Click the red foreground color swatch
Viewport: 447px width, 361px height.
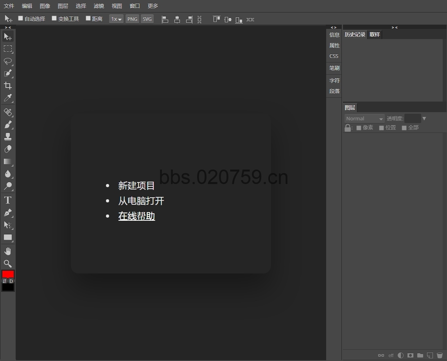(x=8, y=274)
